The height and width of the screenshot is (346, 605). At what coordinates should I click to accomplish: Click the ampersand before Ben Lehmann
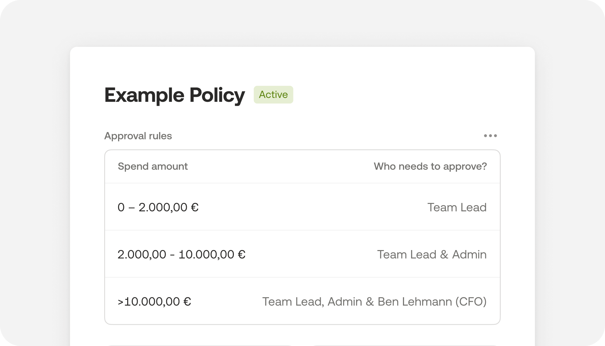pyautogui.click(x=370, y=302)
